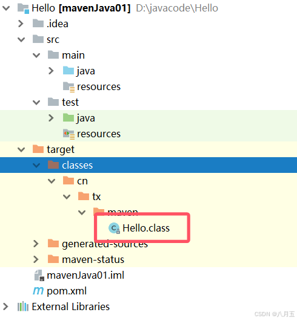Collapse the main folder
The image size is (297, 321).
[36, 56]
